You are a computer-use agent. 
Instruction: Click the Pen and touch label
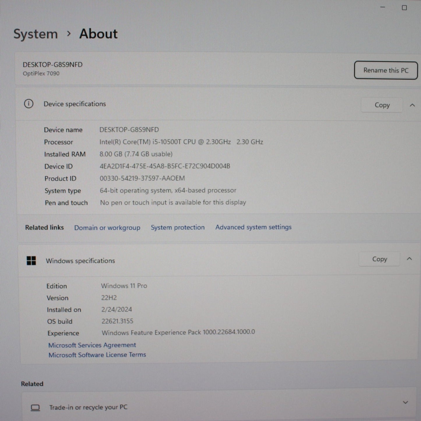click(x=66, y=203)
